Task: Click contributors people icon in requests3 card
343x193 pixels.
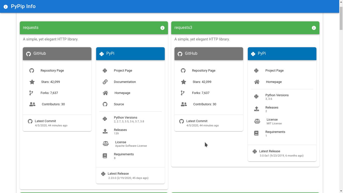Action: [184, 104]
